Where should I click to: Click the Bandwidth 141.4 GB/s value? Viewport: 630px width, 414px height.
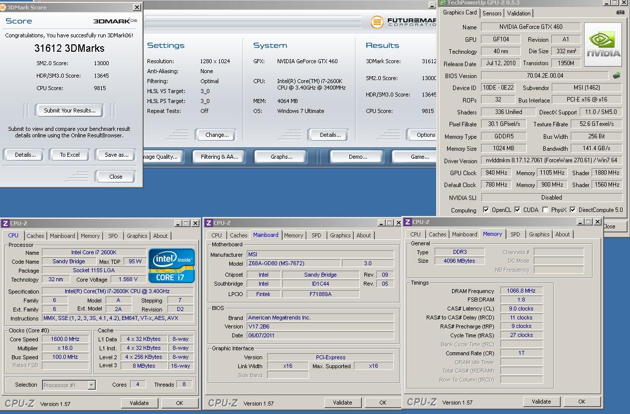point(596,148)
